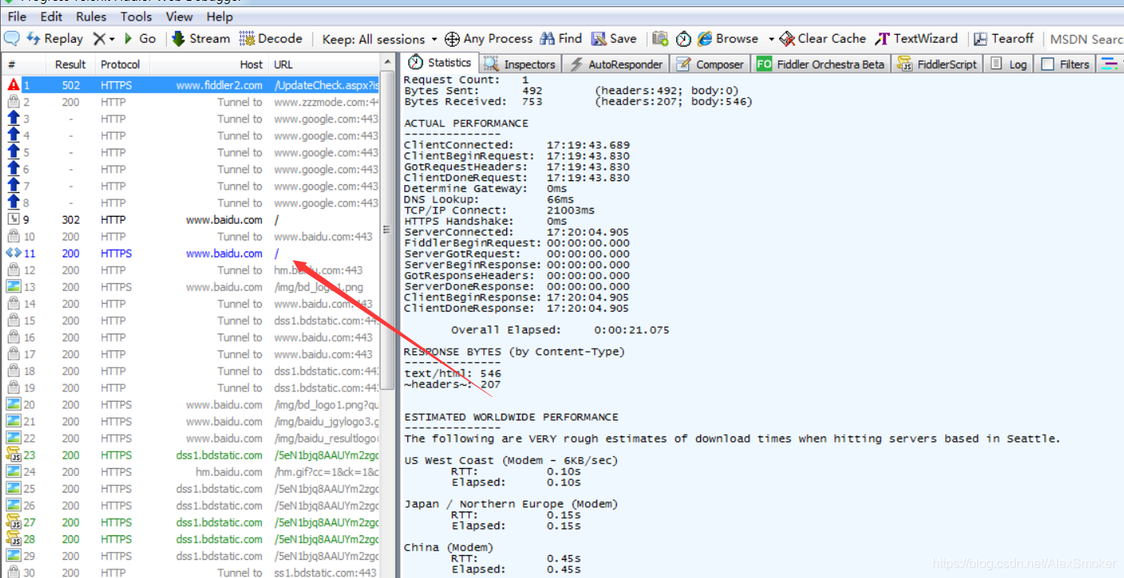Toggle Stream mode

click(x=201, y=38)
